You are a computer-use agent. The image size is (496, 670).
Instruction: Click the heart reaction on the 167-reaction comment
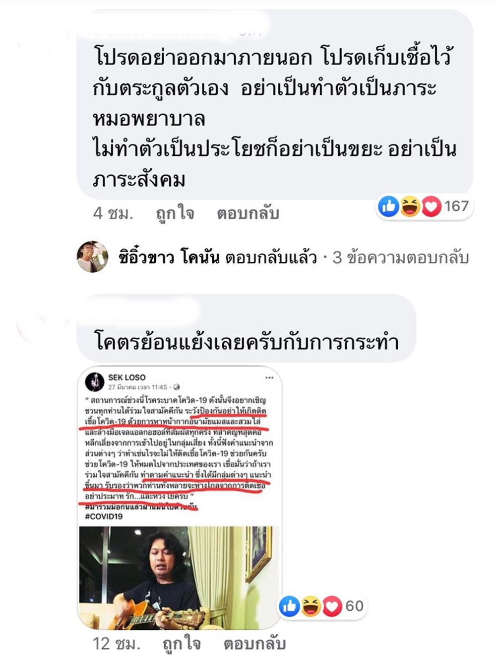[x=431, y=206]
